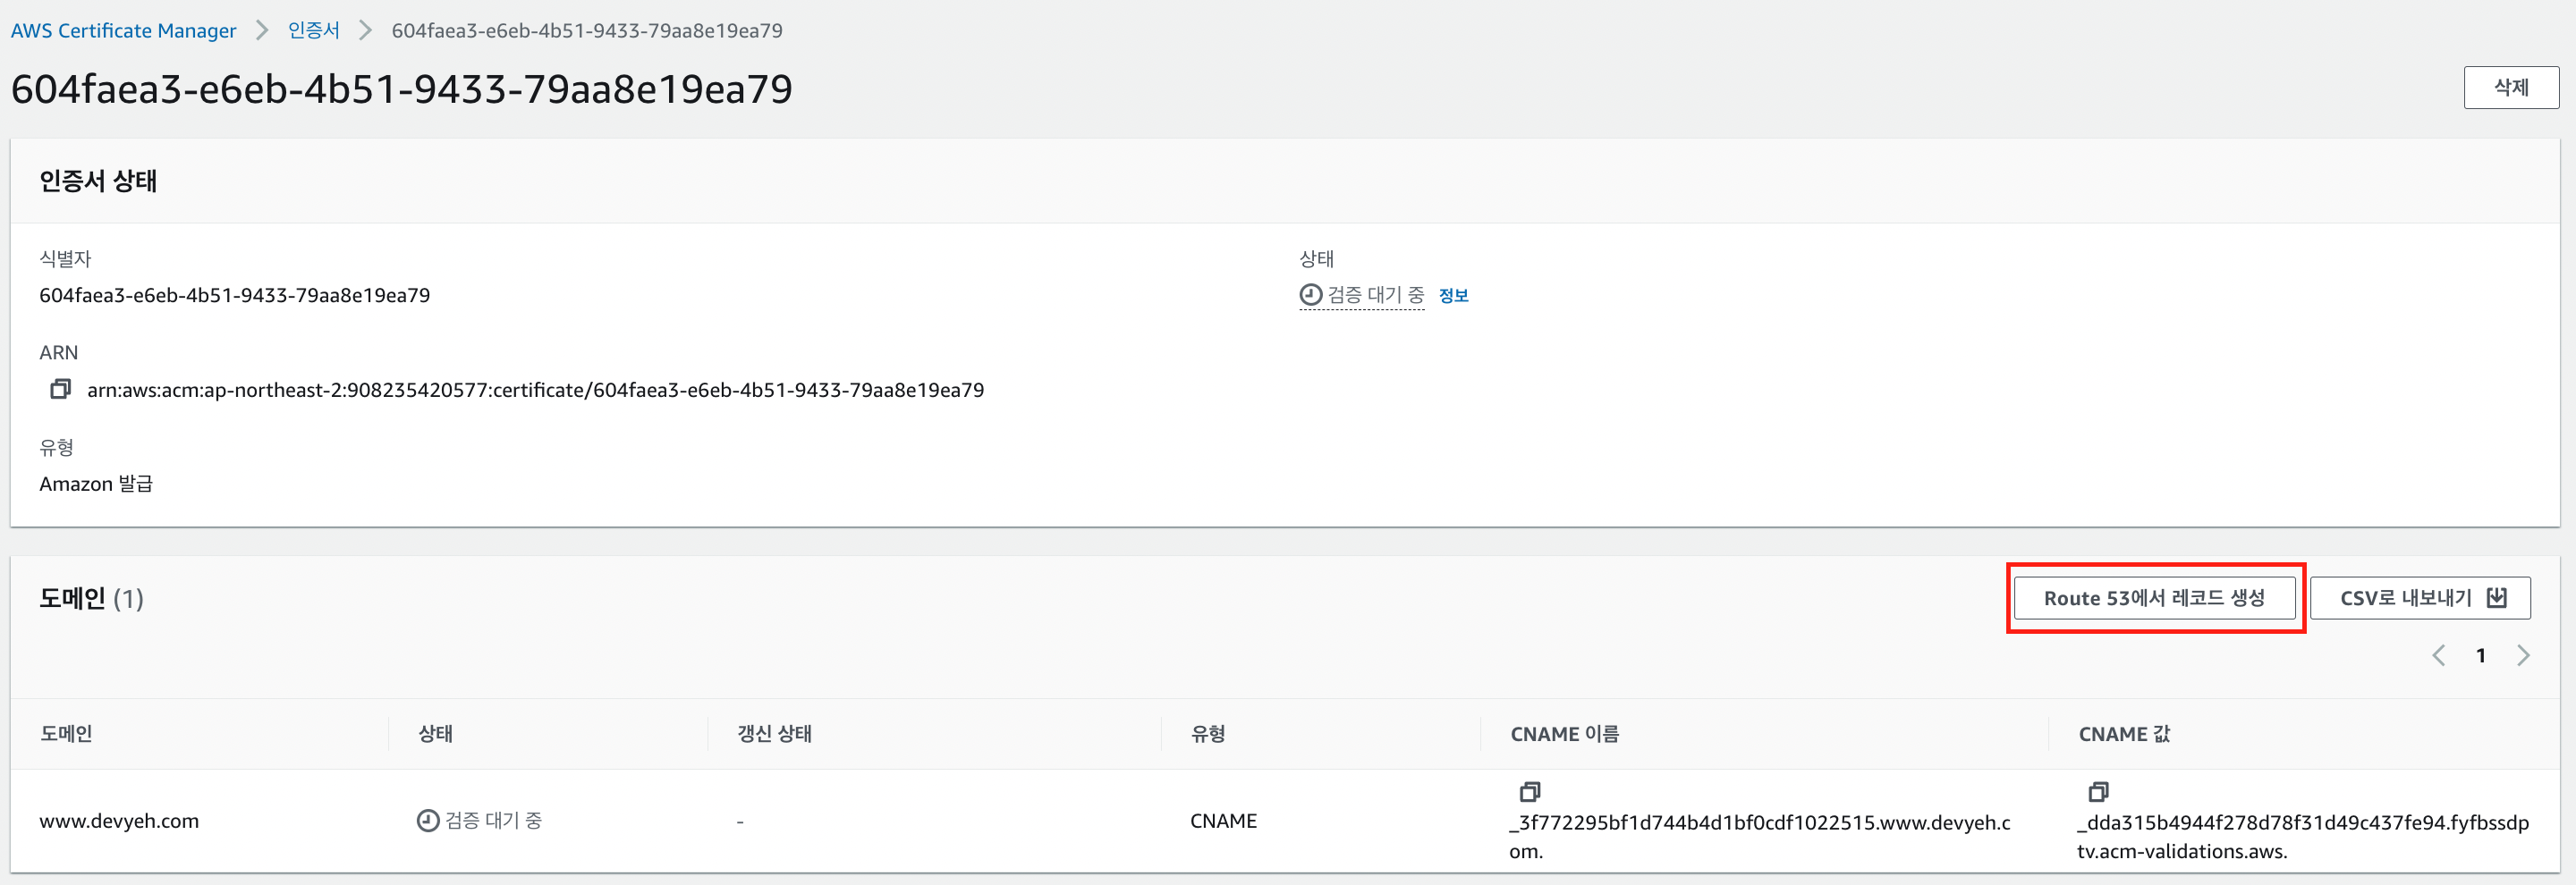Click the CNAME 값 column header
Screen dimensions: 2576x885
click(2124, 733)
